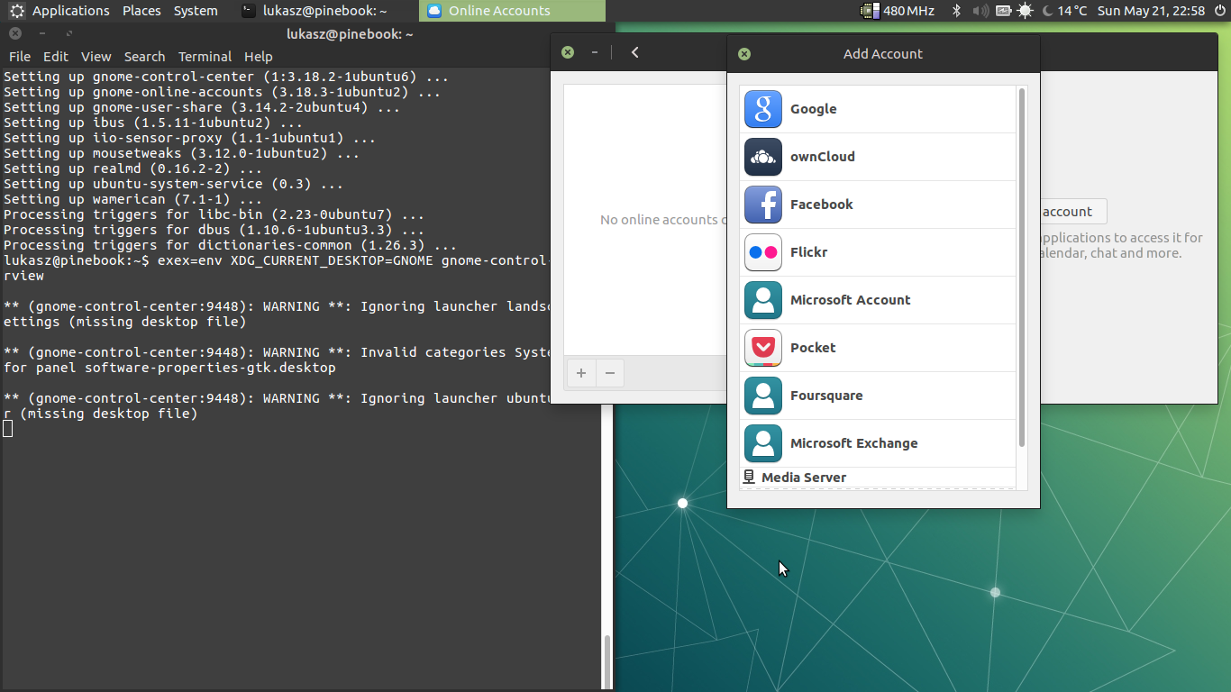This screenshot has width=1231, height=692.
Task: Open the Applications menu
Action: [x=70, y=11]
